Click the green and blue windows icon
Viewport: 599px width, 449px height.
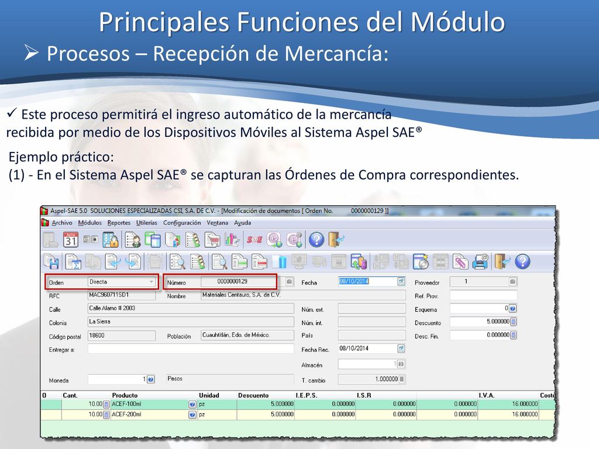click(153, 240)
